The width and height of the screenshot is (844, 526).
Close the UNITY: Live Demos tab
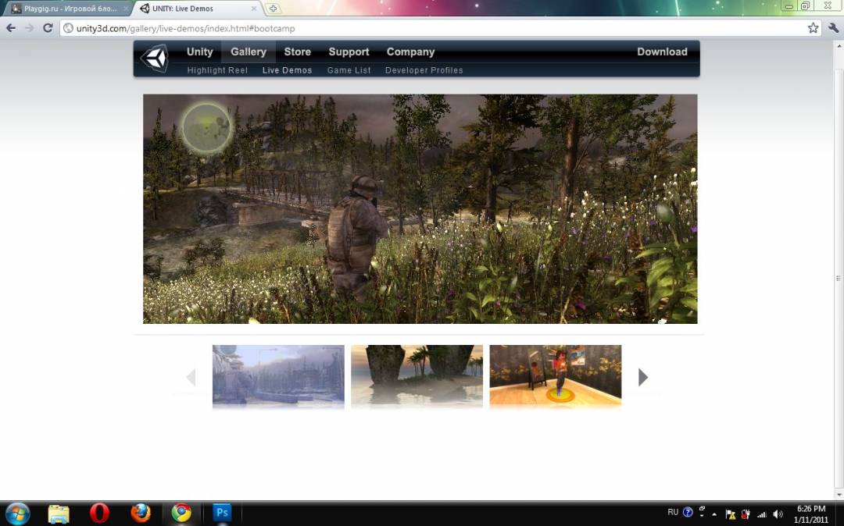(x=253, y=9)
